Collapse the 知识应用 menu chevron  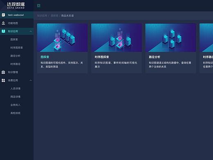click(31, 31)
